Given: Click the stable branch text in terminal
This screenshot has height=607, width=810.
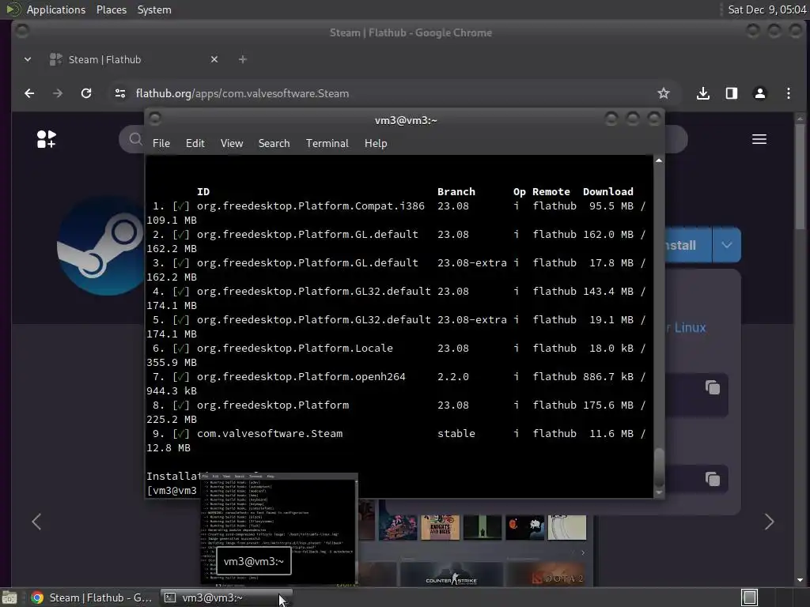Looking at the screenshot, I should click(456, 434).
